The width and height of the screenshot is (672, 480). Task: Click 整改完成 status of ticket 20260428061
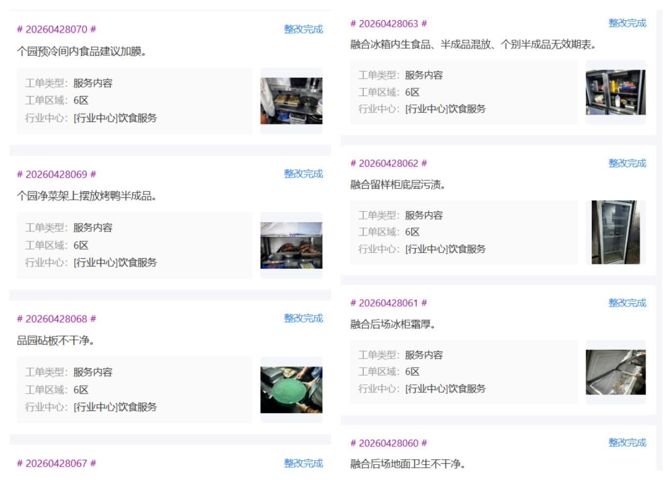point(627,303)
